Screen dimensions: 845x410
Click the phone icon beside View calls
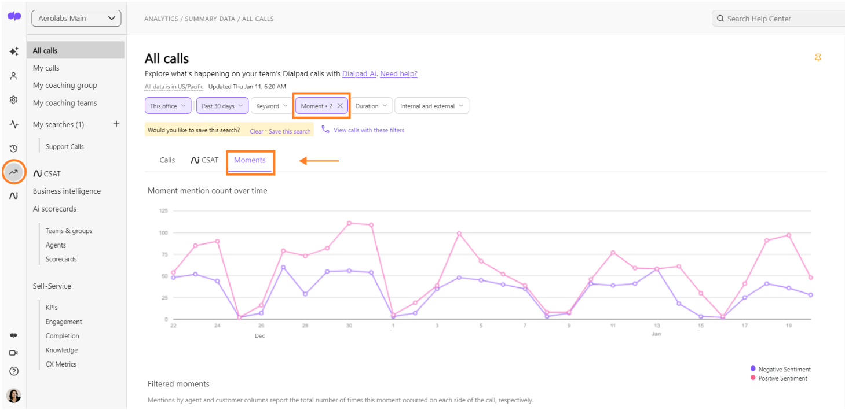(325, 130)
